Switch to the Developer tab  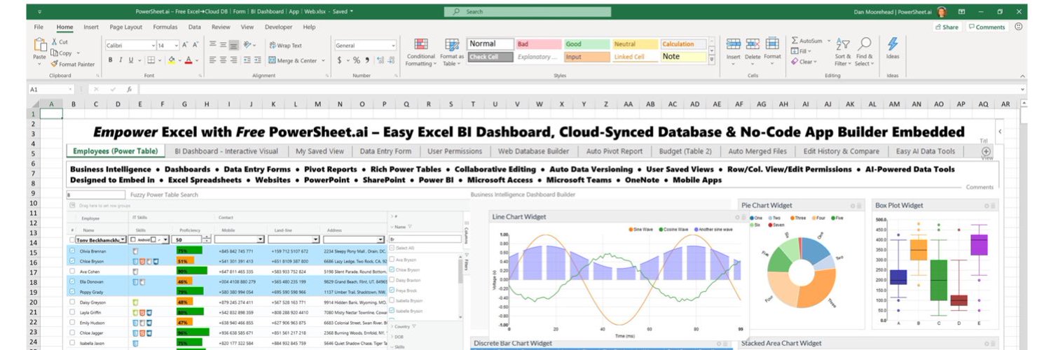coord(278,27)
